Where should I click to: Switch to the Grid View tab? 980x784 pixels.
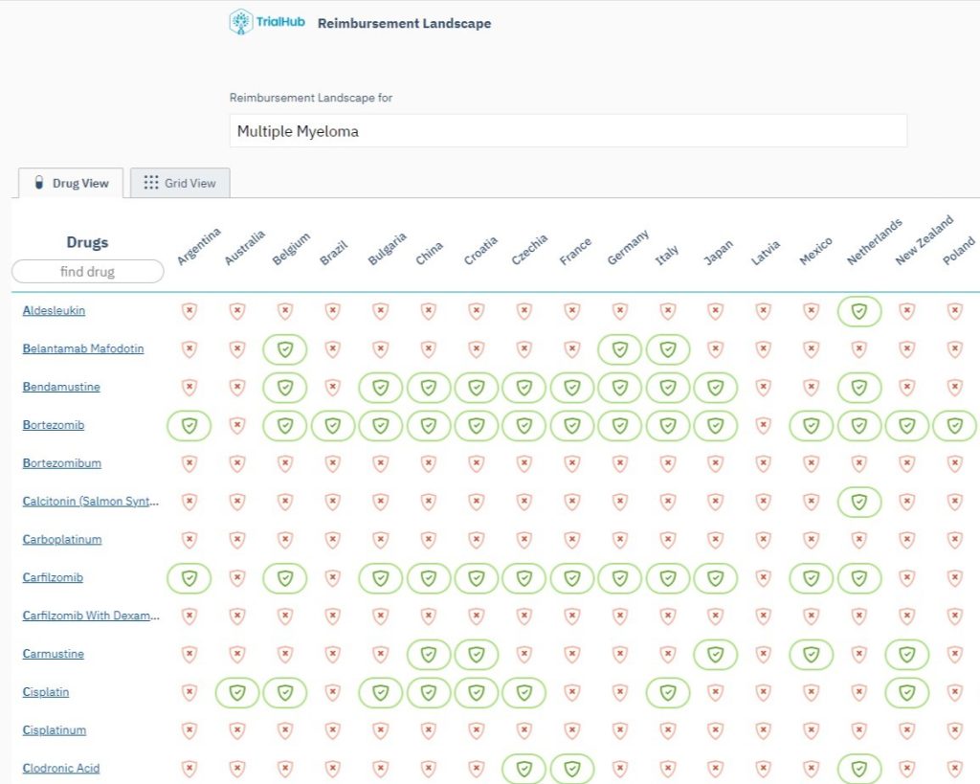click(x=180, y=183)
